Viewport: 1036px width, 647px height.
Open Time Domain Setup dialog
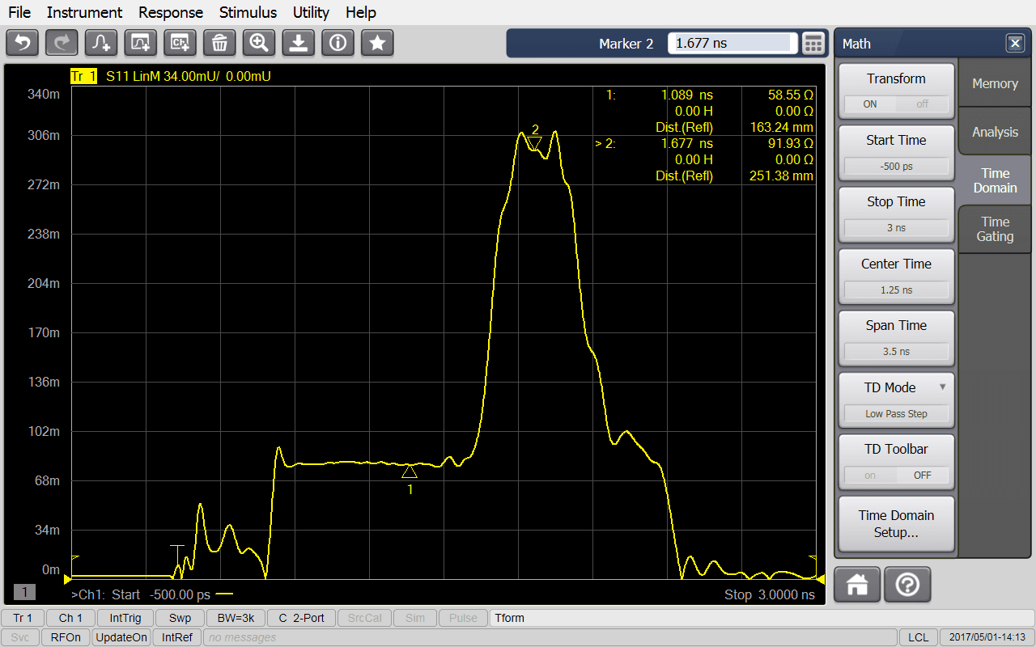[896, 524]
